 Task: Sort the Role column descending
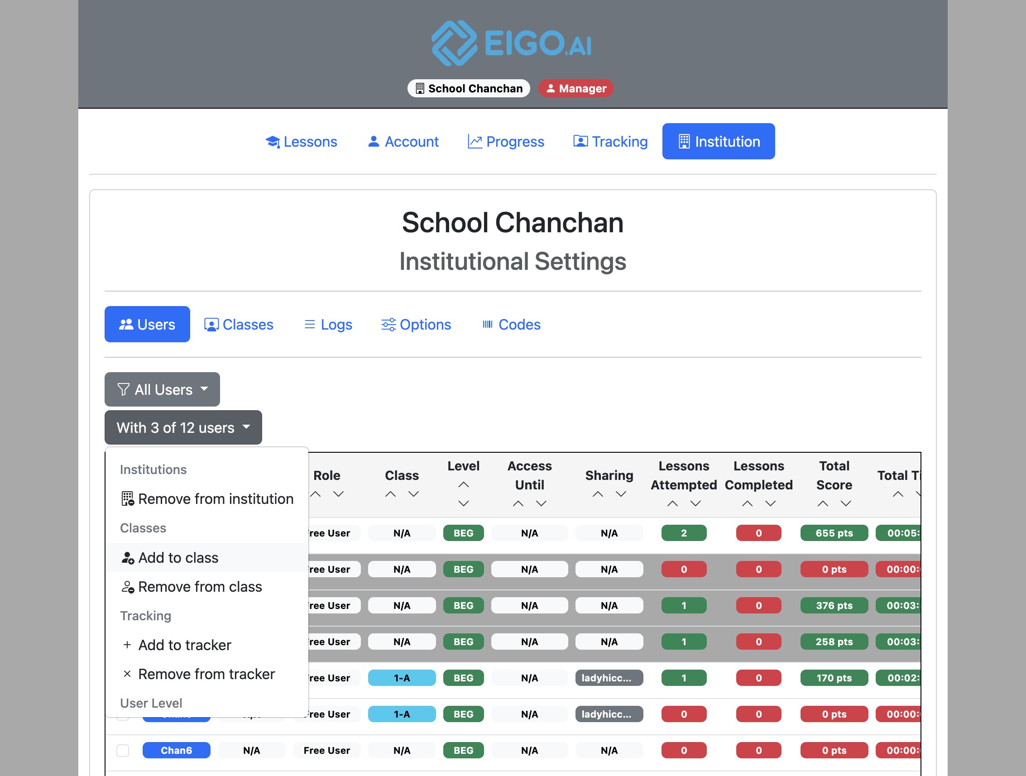339,494
